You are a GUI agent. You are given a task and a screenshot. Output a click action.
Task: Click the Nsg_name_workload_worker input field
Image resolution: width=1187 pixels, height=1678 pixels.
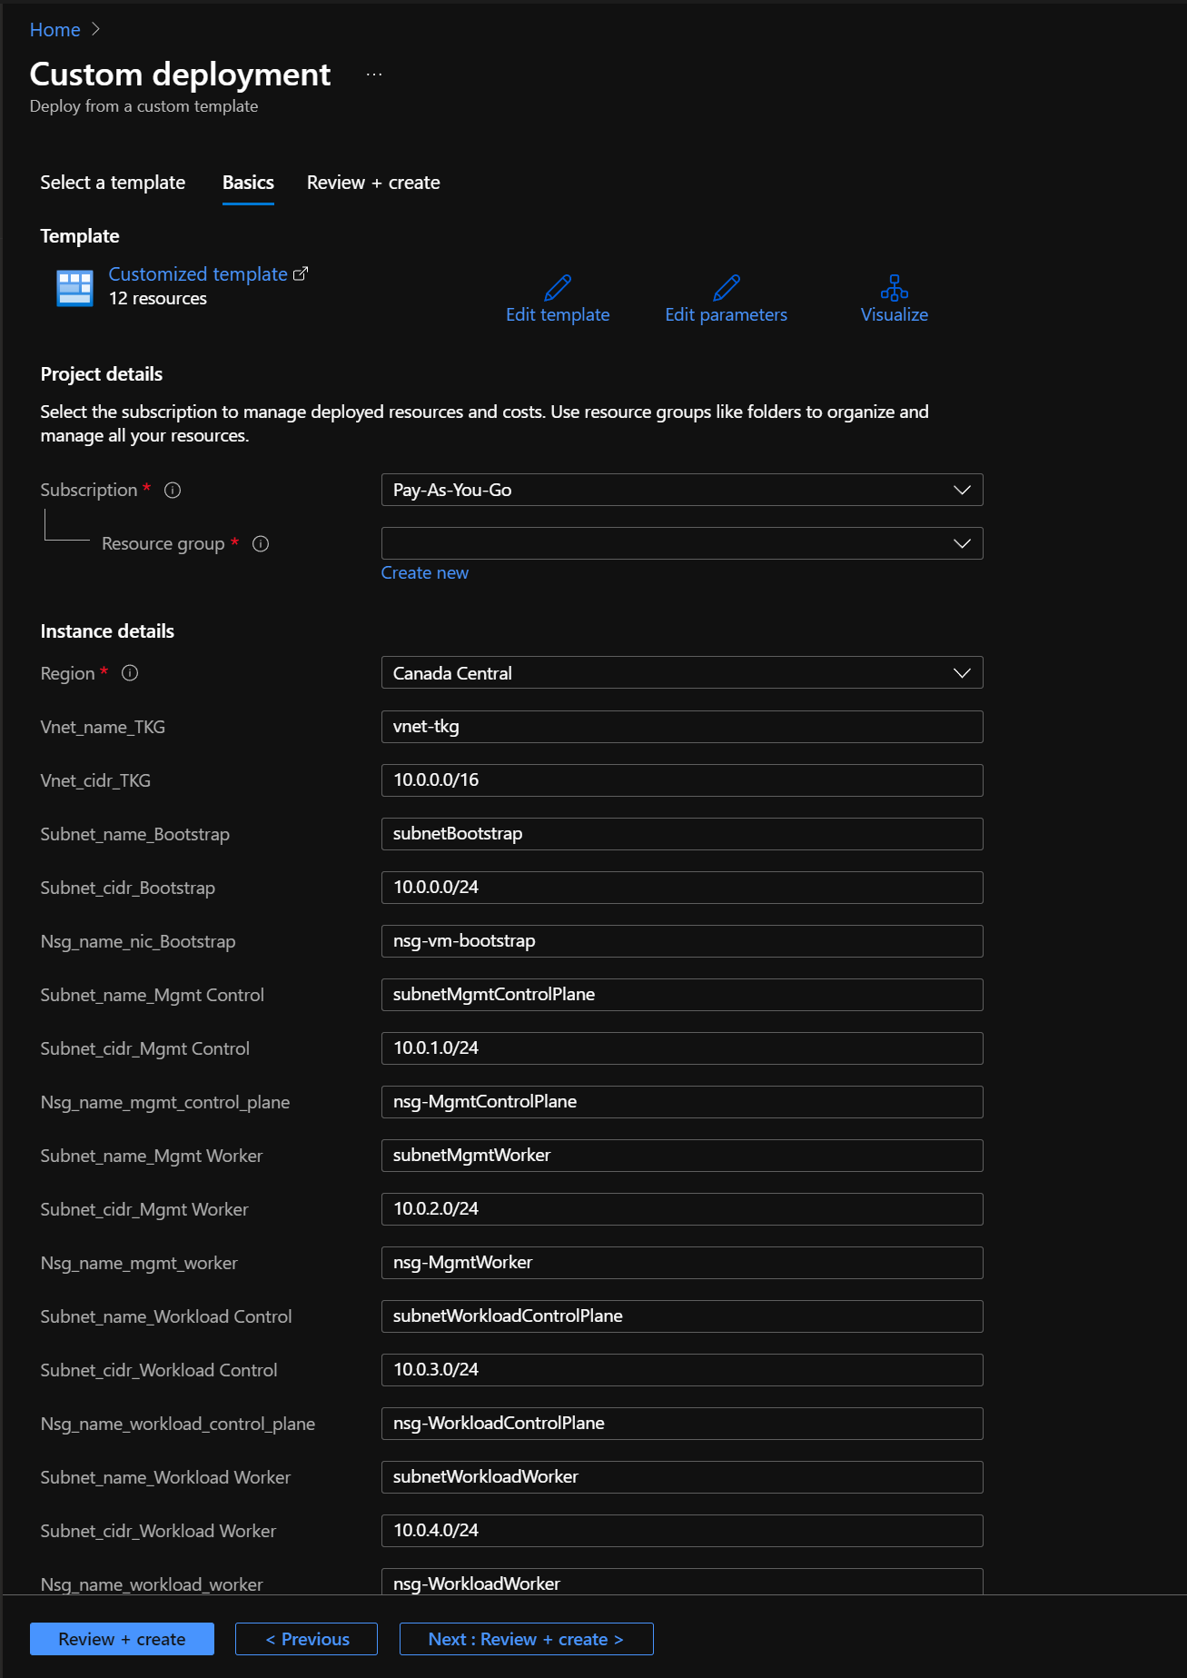click(682, 1582)
